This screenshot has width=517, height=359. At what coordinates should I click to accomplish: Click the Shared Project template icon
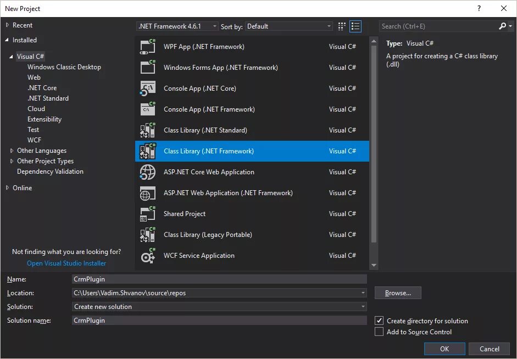click(x=148, y=214)
